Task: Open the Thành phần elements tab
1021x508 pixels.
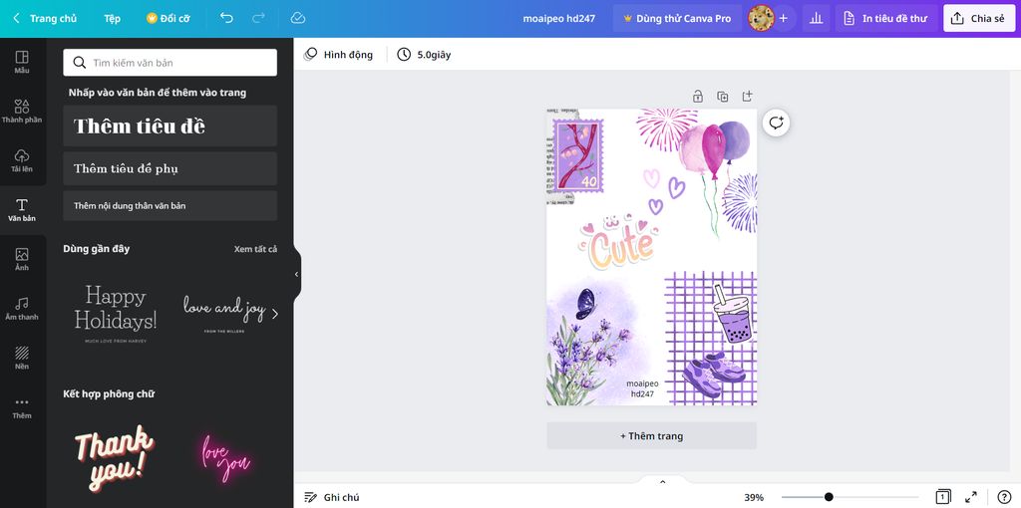Action: (x=22, y=112)
